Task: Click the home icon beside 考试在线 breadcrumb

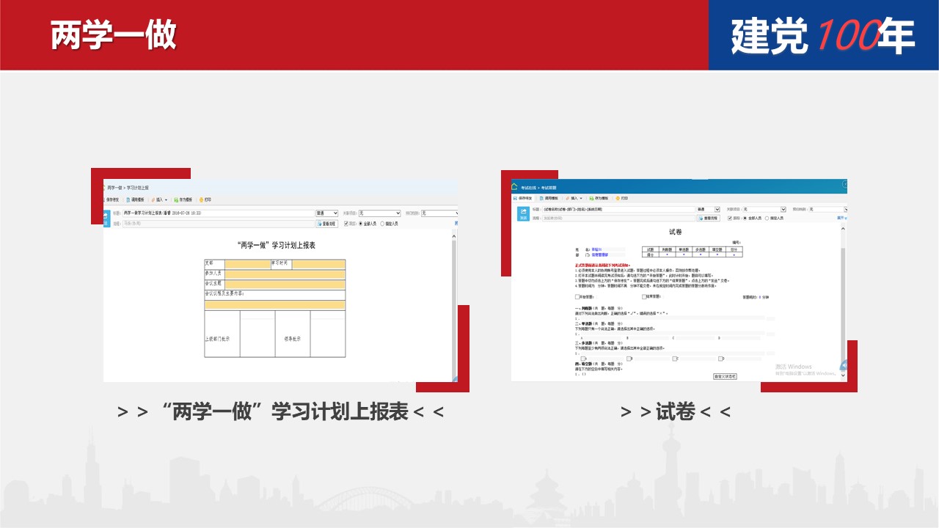Action: click(515, 187)
